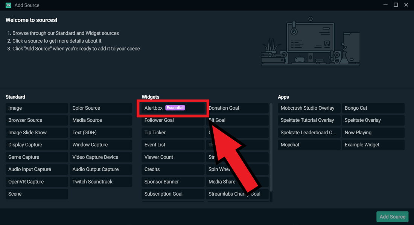The image size is (414, 225).
Task: Select Game Capture source
Action: (37, 157)
